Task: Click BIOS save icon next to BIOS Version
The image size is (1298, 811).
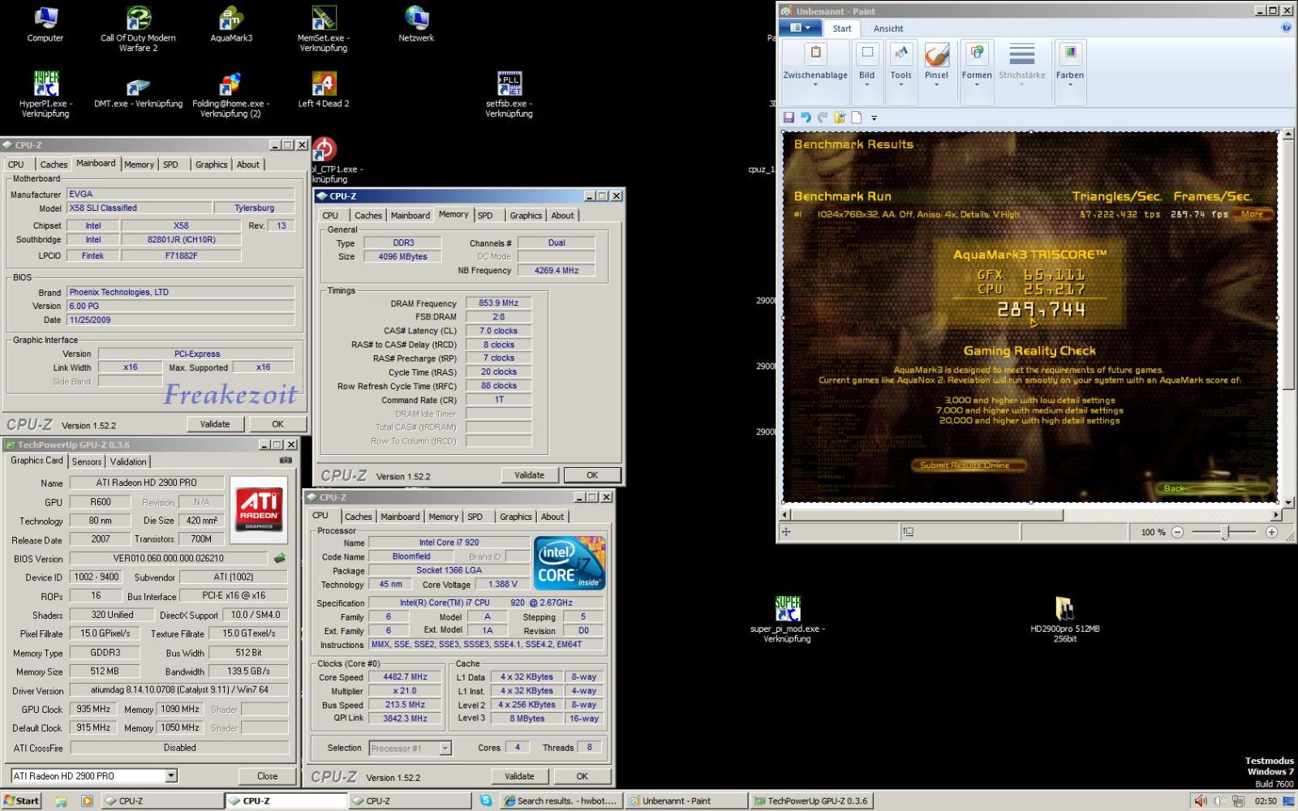Action: pos(280,558)
